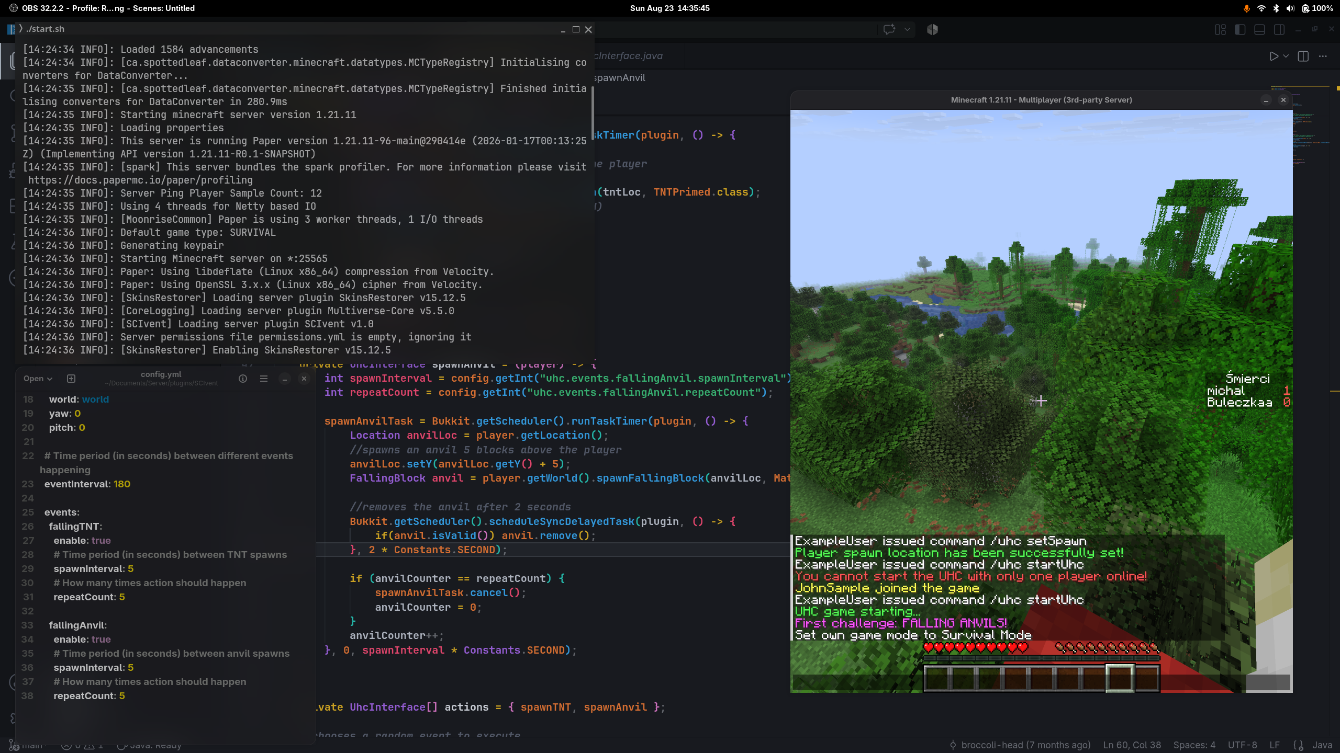Click fallingAnvil repeatCount: 5 on line 38

(x=89, y=696)
